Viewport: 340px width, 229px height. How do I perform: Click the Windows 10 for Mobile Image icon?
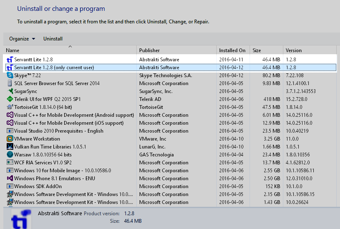[10, 170]
